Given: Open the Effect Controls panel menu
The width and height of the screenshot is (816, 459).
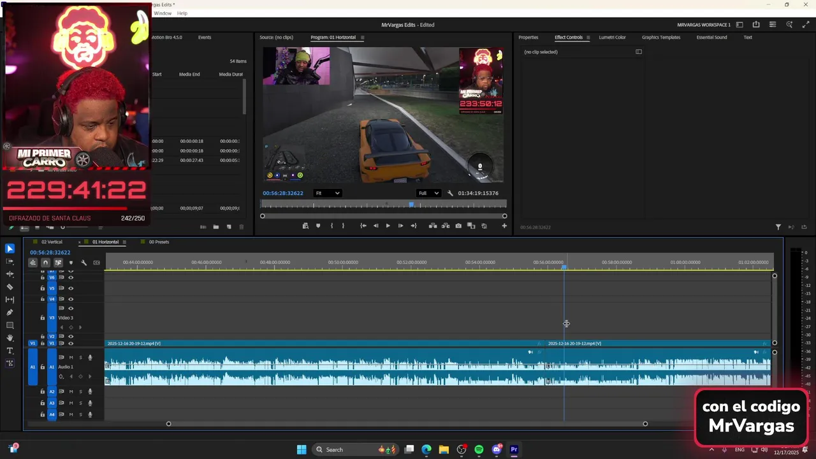Looking at the screenshot, I should pyautogui.click(x=588, y=38).
